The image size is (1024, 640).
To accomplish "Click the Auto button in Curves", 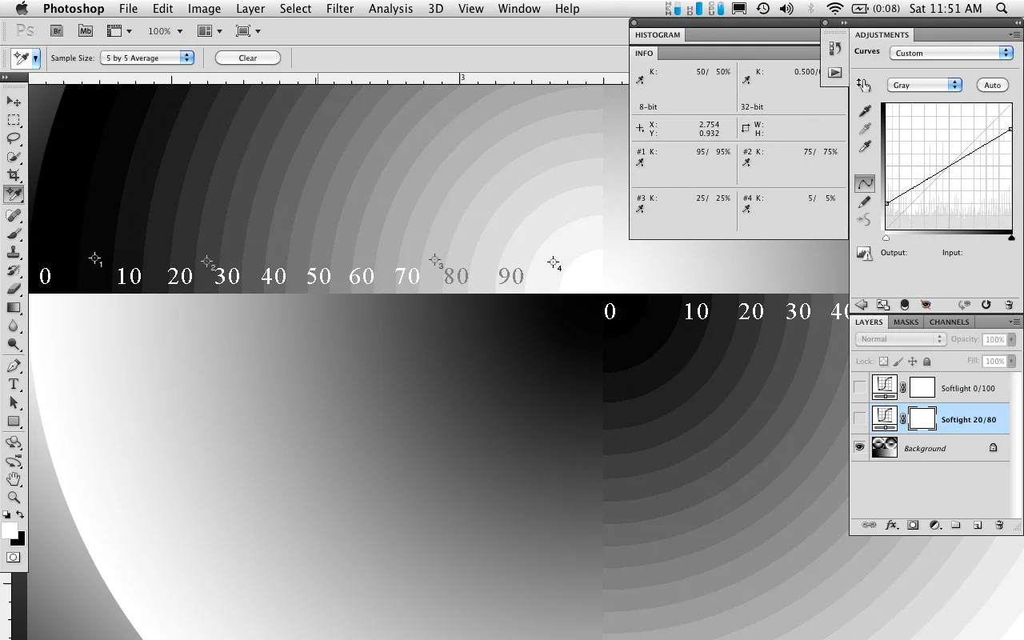I will 992,85.
